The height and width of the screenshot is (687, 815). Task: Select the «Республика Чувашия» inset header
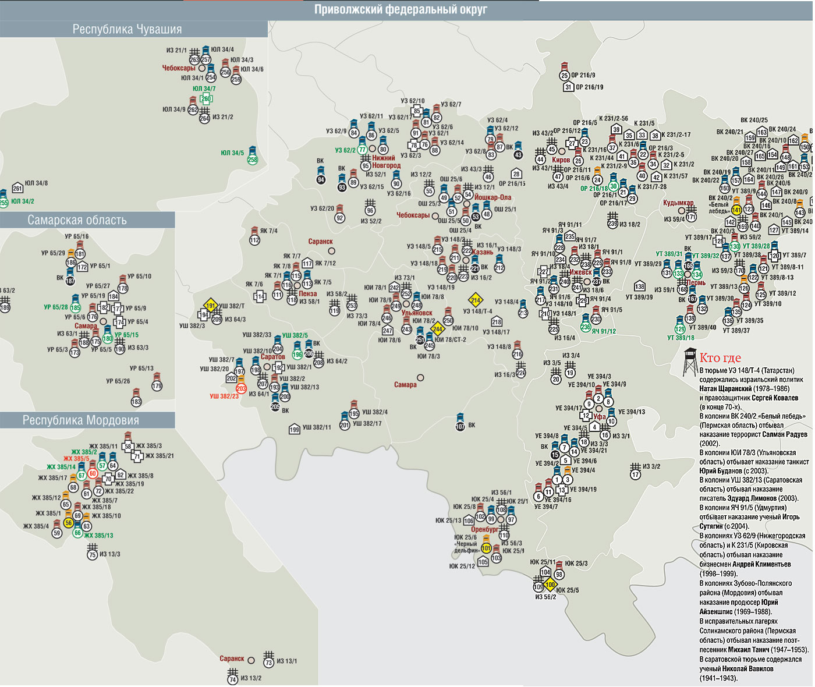point(127,29)
